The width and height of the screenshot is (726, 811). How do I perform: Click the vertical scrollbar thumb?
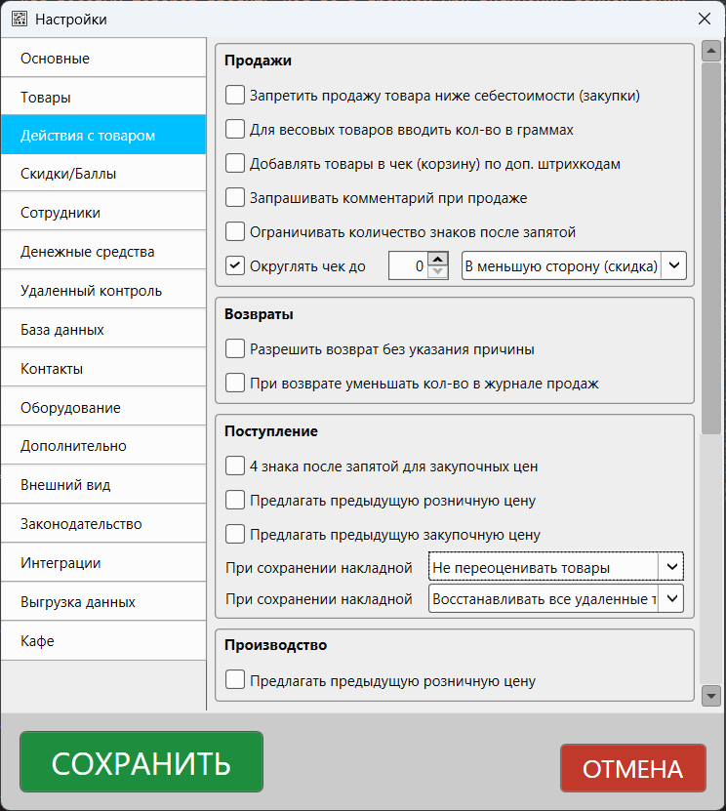point(711,244)
